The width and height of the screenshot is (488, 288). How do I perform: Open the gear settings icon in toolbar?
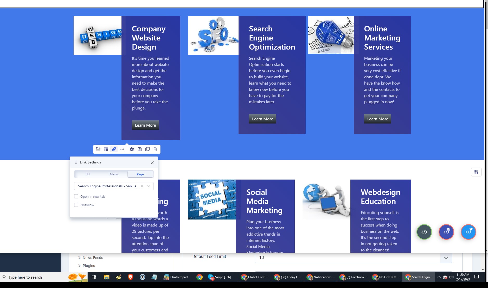click(x=132, y=149)
